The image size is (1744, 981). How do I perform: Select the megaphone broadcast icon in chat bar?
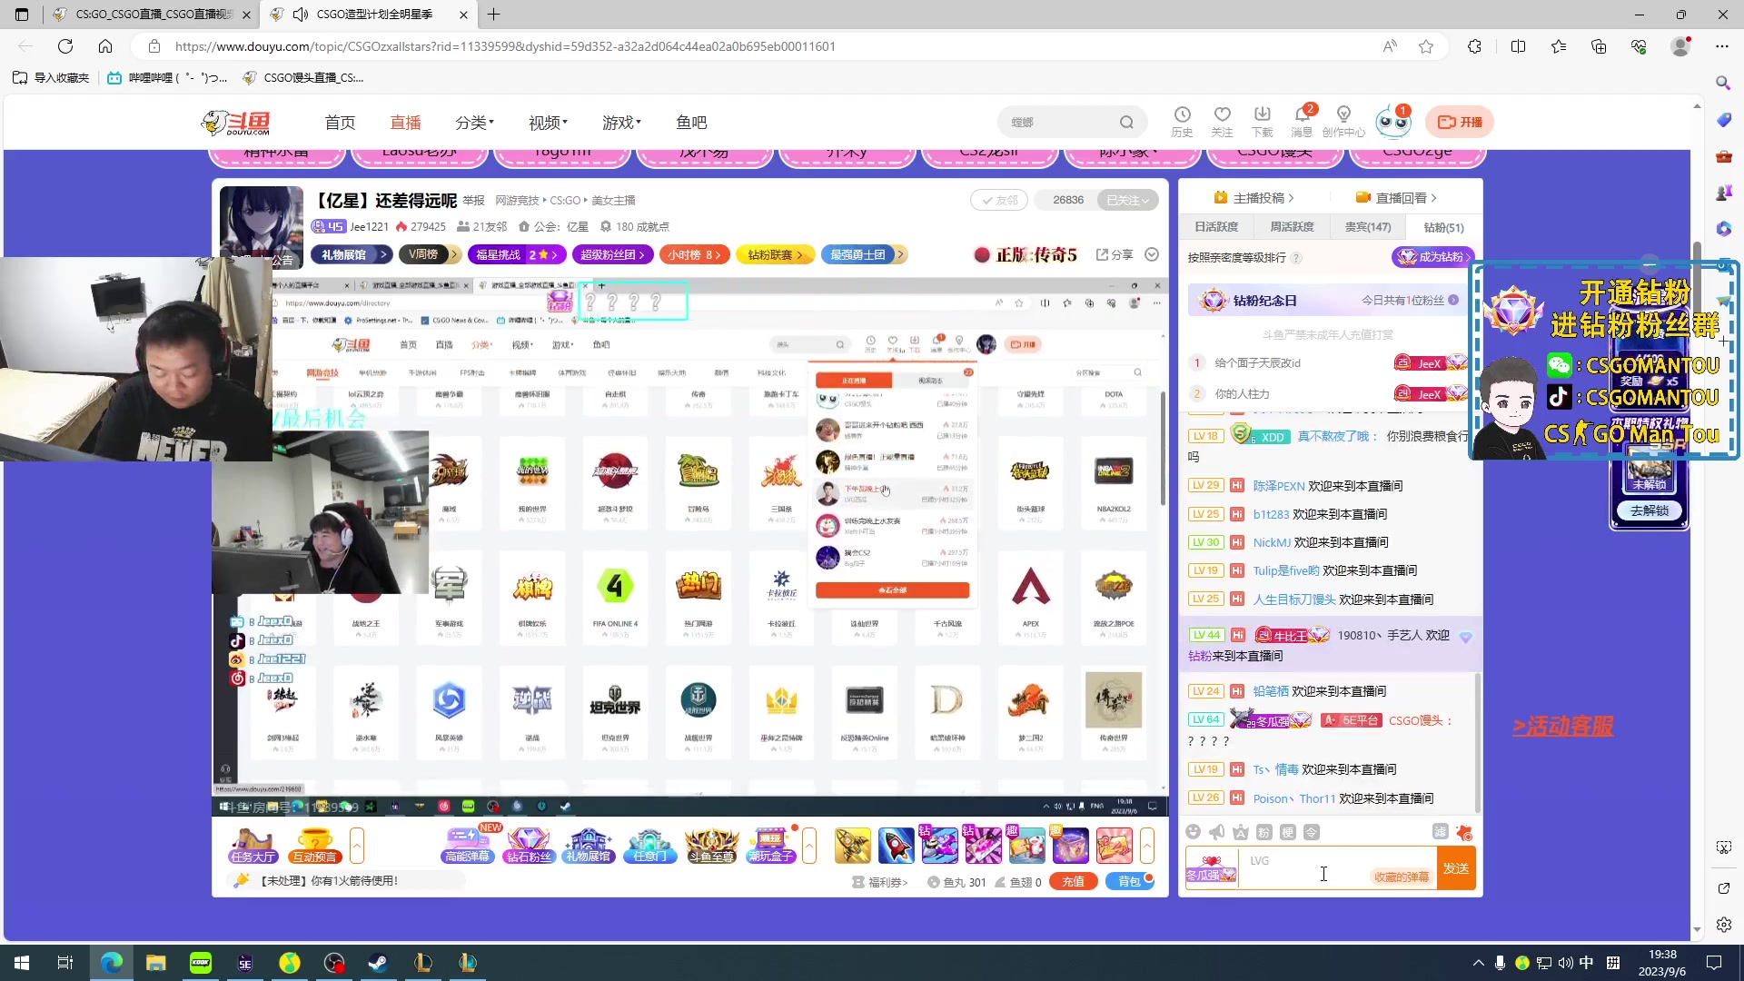[x=1217, y=831]
